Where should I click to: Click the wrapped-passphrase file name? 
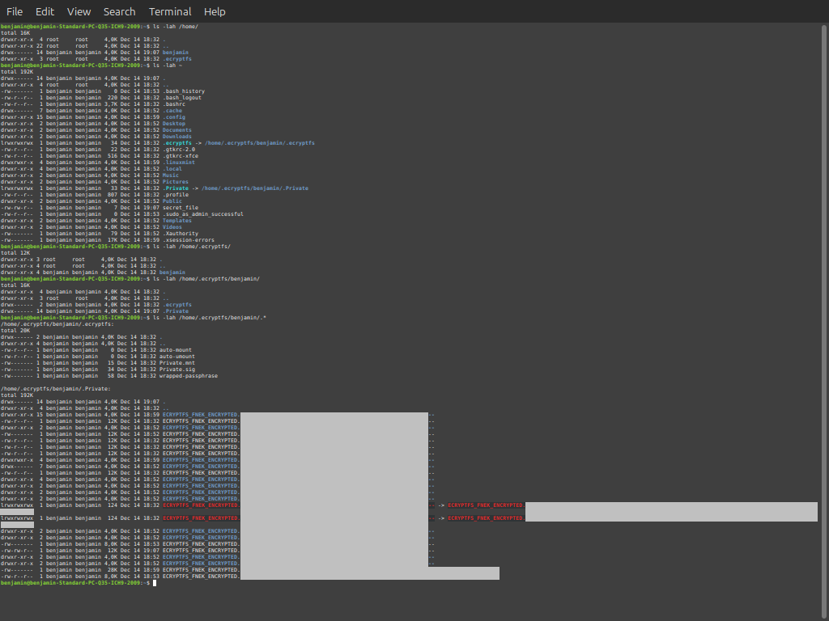tap(188, 376)
